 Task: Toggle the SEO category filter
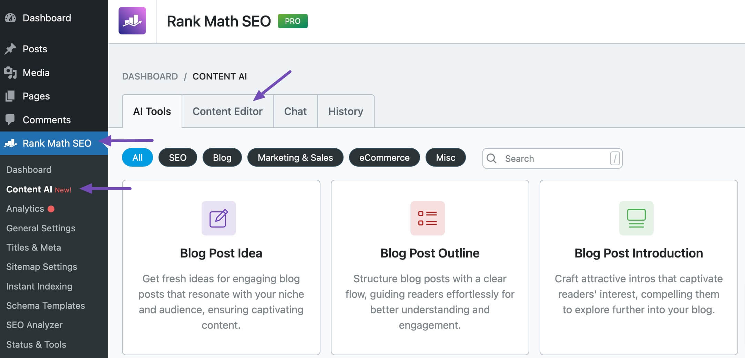(177, 157)
